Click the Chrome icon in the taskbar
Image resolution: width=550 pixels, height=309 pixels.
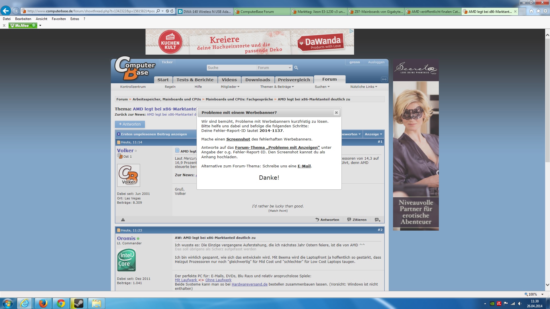click(61, 303)
